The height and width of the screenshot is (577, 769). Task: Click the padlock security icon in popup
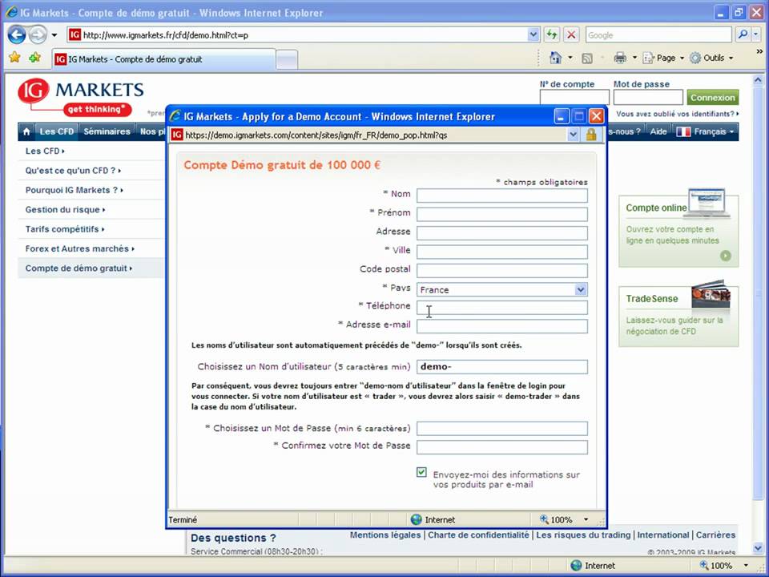591,135
